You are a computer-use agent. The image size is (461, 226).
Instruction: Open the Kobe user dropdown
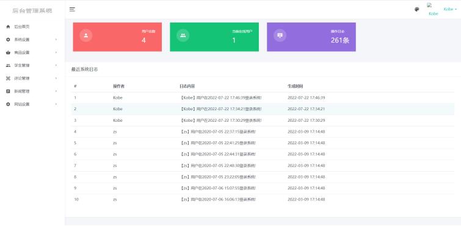[450, 9]
